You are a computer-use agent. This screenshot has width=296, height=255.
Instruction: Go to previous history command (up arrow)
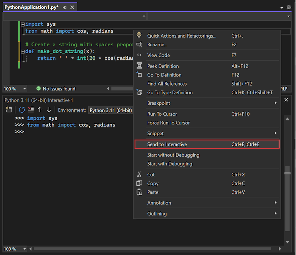click(x=40, y=110)
